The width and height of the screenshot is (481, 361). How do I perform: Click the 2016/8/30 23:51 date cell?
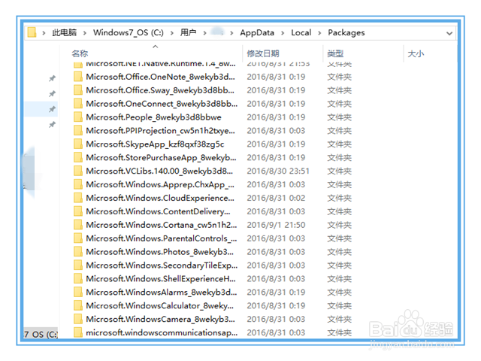278,171
